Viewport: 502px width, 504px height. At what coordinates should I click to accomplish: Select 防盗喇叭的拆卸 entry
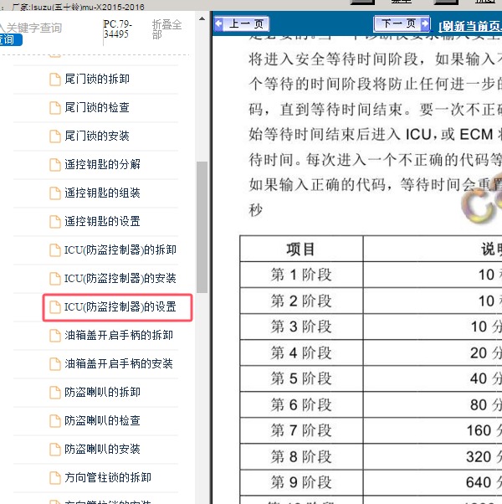click(102, 392)
